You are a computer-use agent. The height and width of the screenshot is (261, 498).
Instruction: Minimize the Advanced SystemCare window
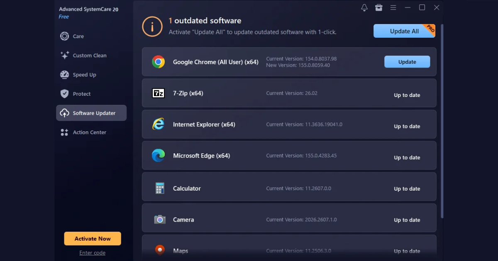408,7
